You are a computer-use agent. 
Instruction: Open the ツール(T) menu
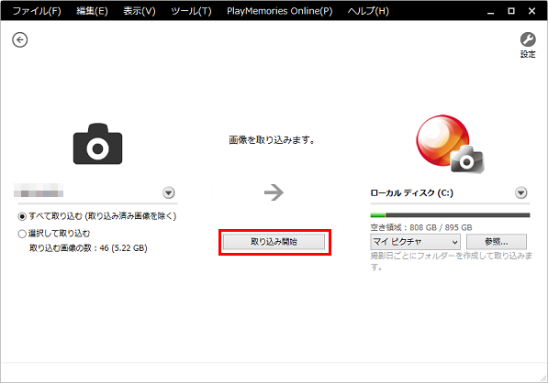tap(191, 11)
